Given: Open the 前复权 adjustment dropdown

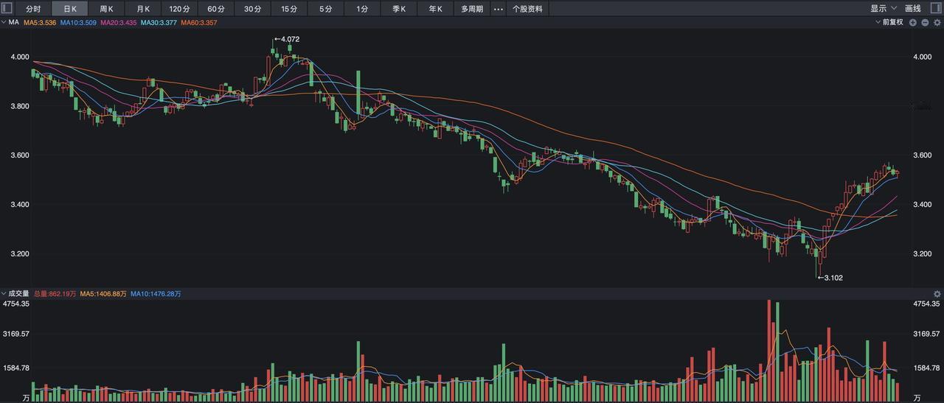Looking at the screenshot, I should pyautogui.click(x=889, y=23).
